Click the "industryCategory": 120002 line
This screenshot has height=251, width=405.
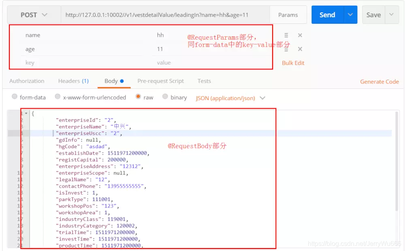tap(97, 226)
